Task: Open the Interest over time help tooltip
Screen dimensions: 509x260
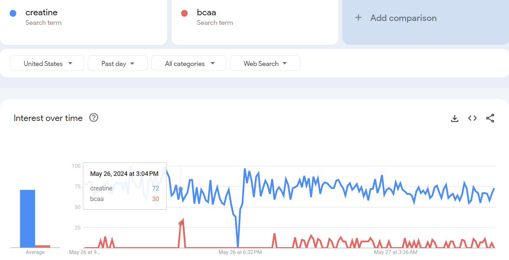Action: coord(93,117)
